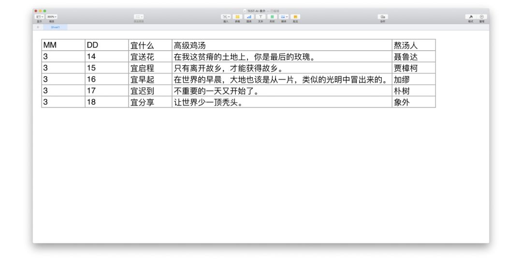Click the Collaborate (协作) toolbar icon
522x261 pixels.
(x=383, y=16)
